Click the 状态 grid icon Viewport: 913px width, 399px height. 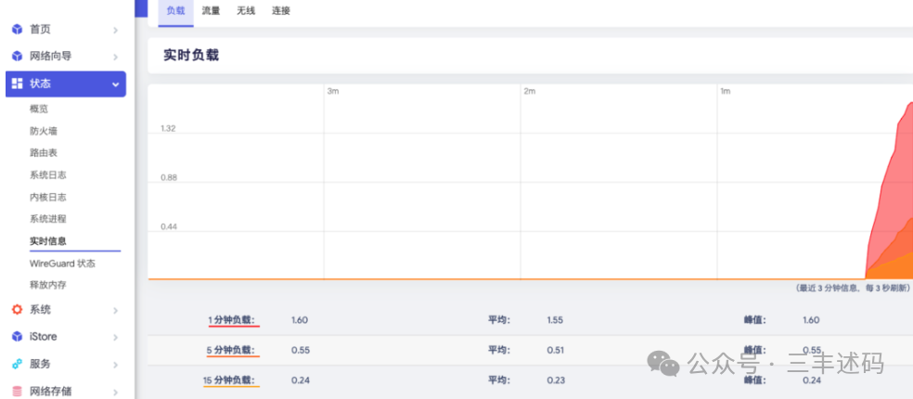point(17,84)
